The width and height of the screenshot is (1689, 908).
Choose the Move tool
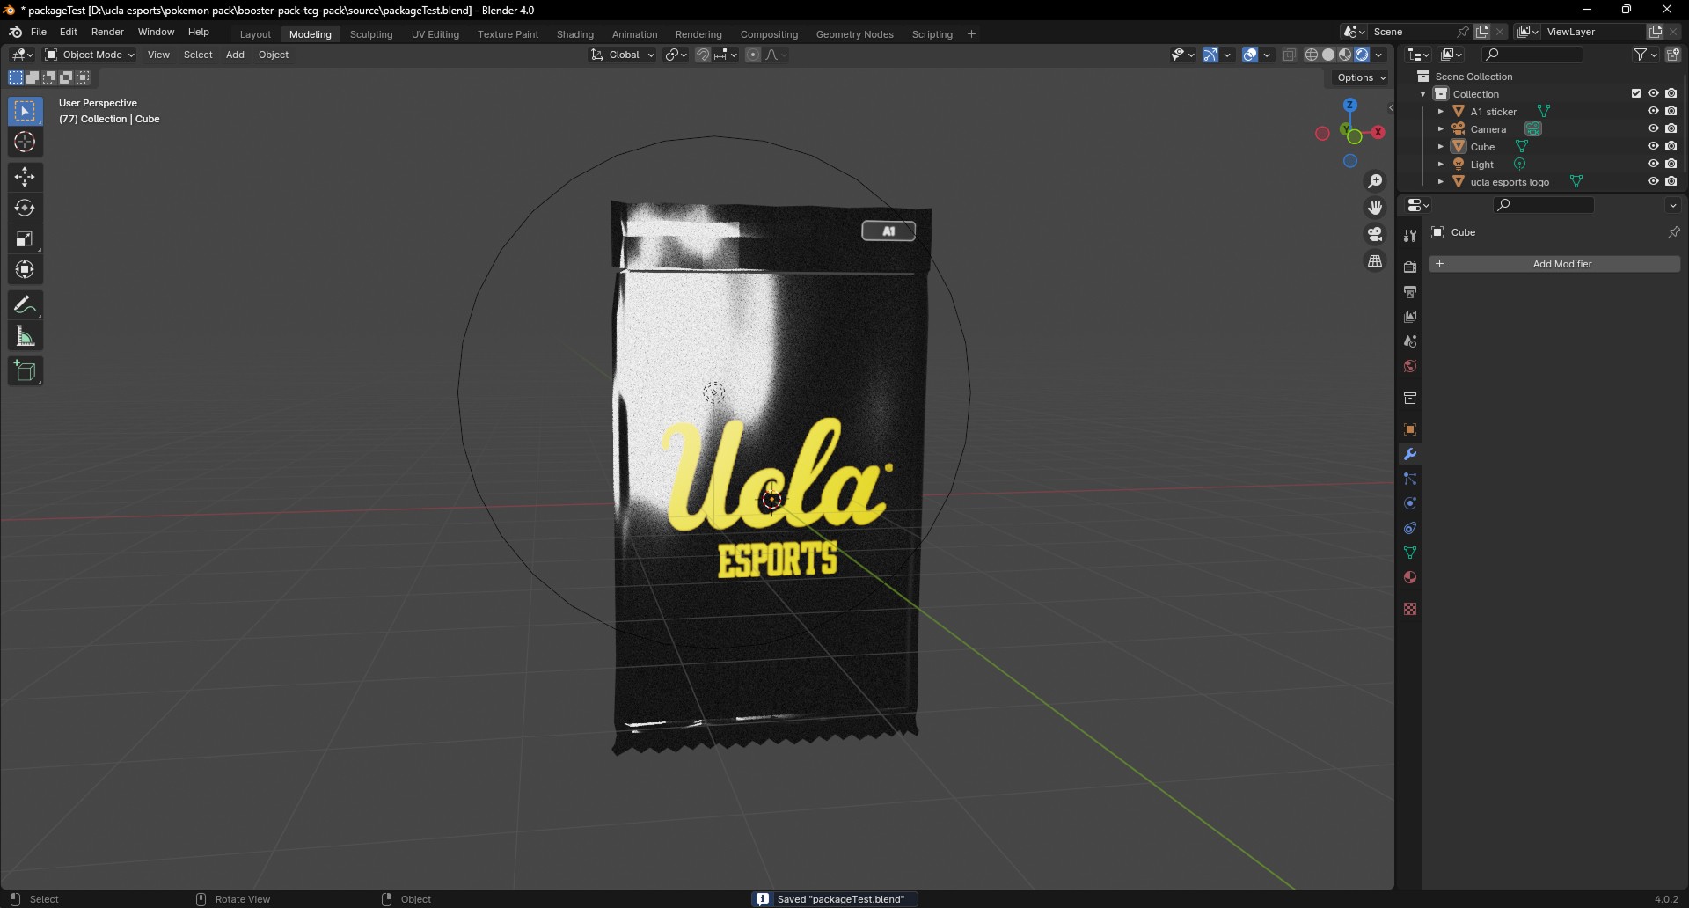point(25,177)
